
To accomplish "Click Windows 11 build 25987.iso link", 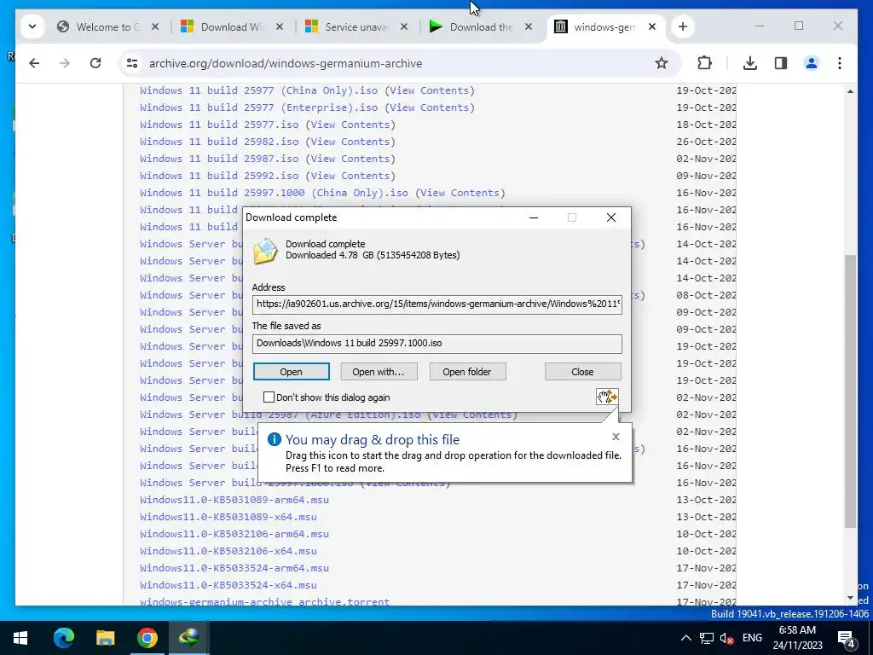I will click(x=219, y=159).
